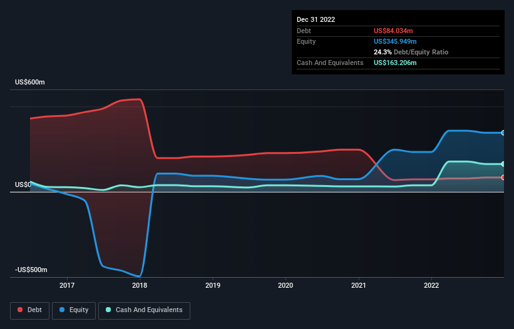Click the 24.3% Debt/Equity Ratio text
Image resolution: width=514 pixels, height=329 pixels.
411,52
